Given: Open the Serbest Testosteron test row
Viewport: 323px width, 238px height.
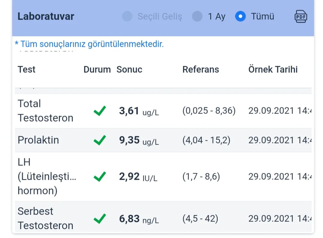Looking at the screenshot, I should click(x=163, y=217).
